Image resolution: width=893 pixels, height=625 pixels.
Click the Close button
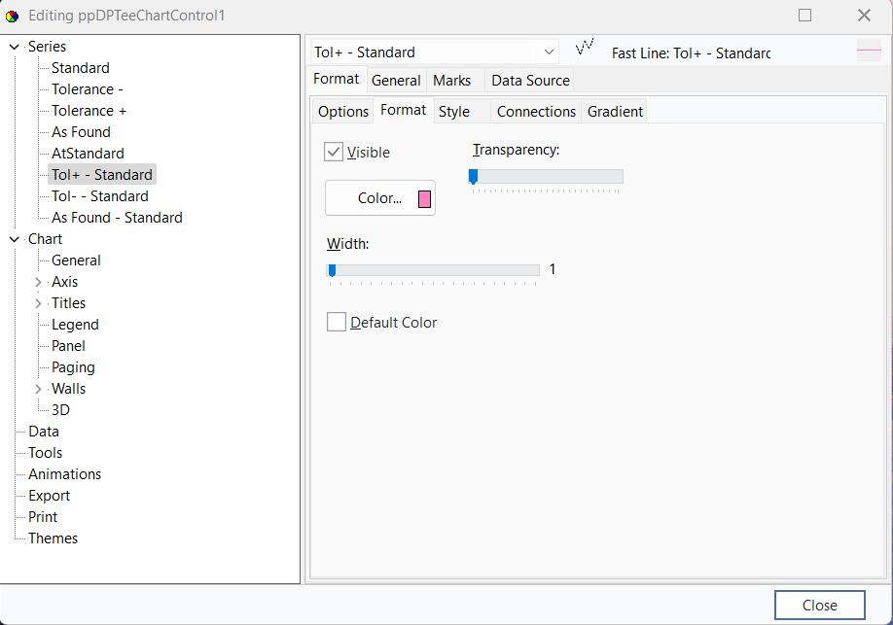(x=819, y=605)
